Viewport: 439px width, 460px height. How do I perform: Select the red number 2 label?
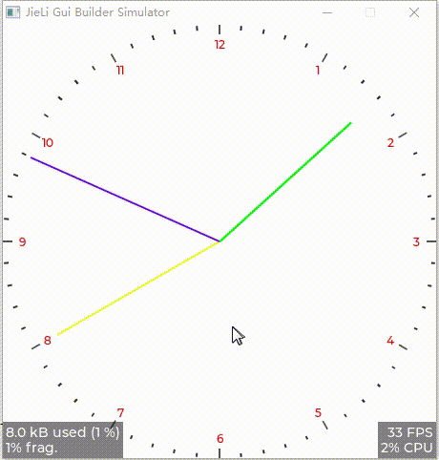click(390, 143)
